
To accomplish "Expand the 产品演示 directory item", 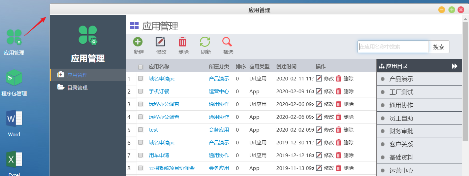I will coord(401,79).
